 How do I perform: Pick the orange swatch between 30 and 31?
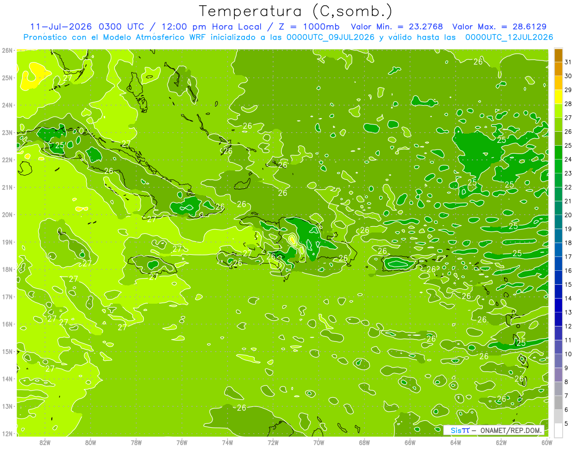(558, 69)
